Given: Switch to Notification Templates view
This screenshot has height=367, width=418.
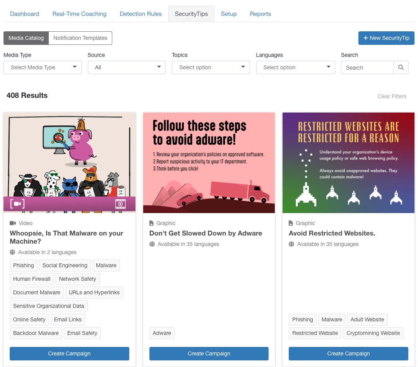Looking at the screenshot, I should pyautogui.click(x=80, y=38).
